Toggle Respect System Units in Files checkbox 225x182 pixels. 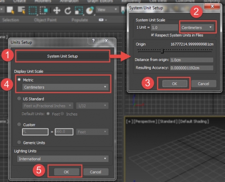(152, 35)
